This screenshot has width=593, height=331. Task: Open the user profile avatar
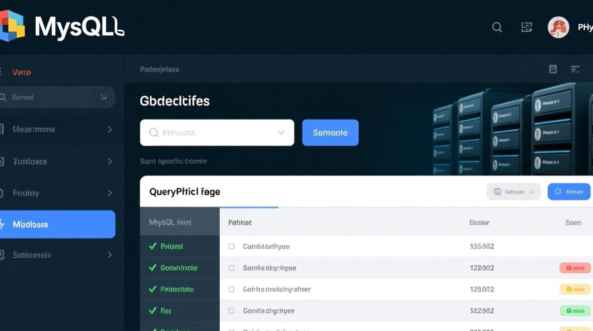coord(558,27)
